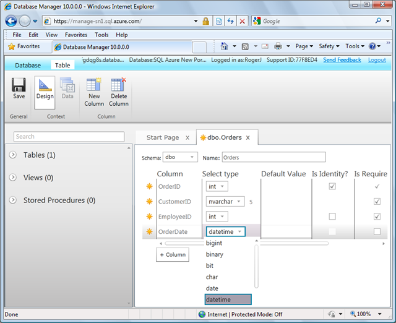Expand the Tables (1) section
The height and width of the screenshot is (323, 396).
point(12,155)
